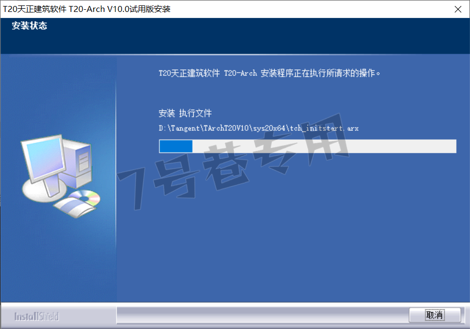Click the InstallShield logo text
This screenshot has width=470, height=329.
[36, 317]
